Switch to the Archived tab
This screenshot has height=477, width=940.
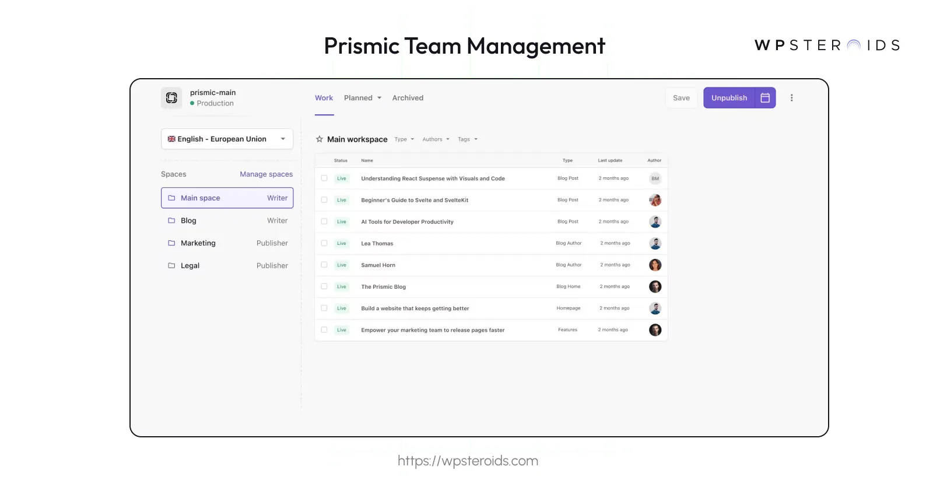click(x=408, y=98)
